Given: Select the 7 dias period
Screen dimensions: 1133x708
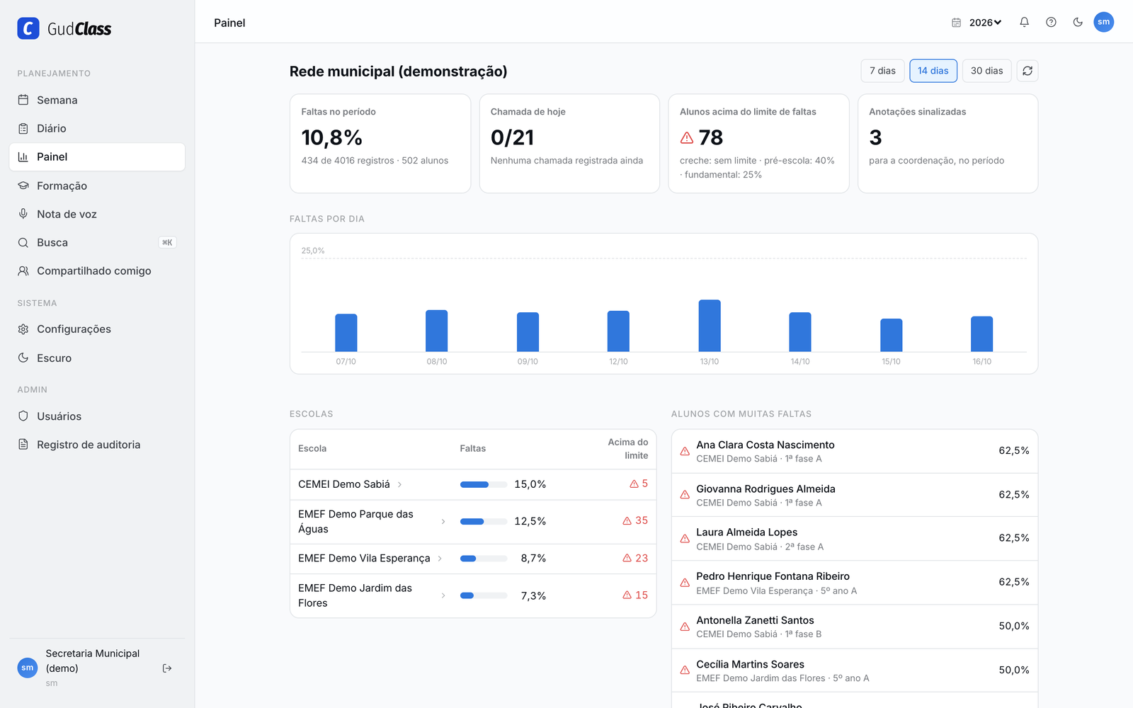Looking at the screenshot, I should (x=882, y=71).
